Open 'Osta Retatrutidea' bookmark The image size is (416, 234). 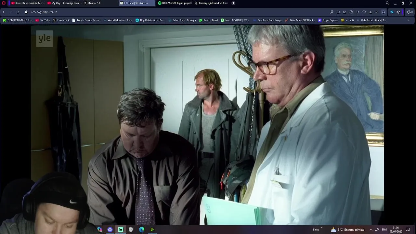tap(371, 20)
